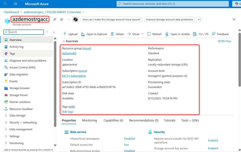Click 'Improve storage account data protection'
This screenshot has width=241, height=152.
click(169, 20)
